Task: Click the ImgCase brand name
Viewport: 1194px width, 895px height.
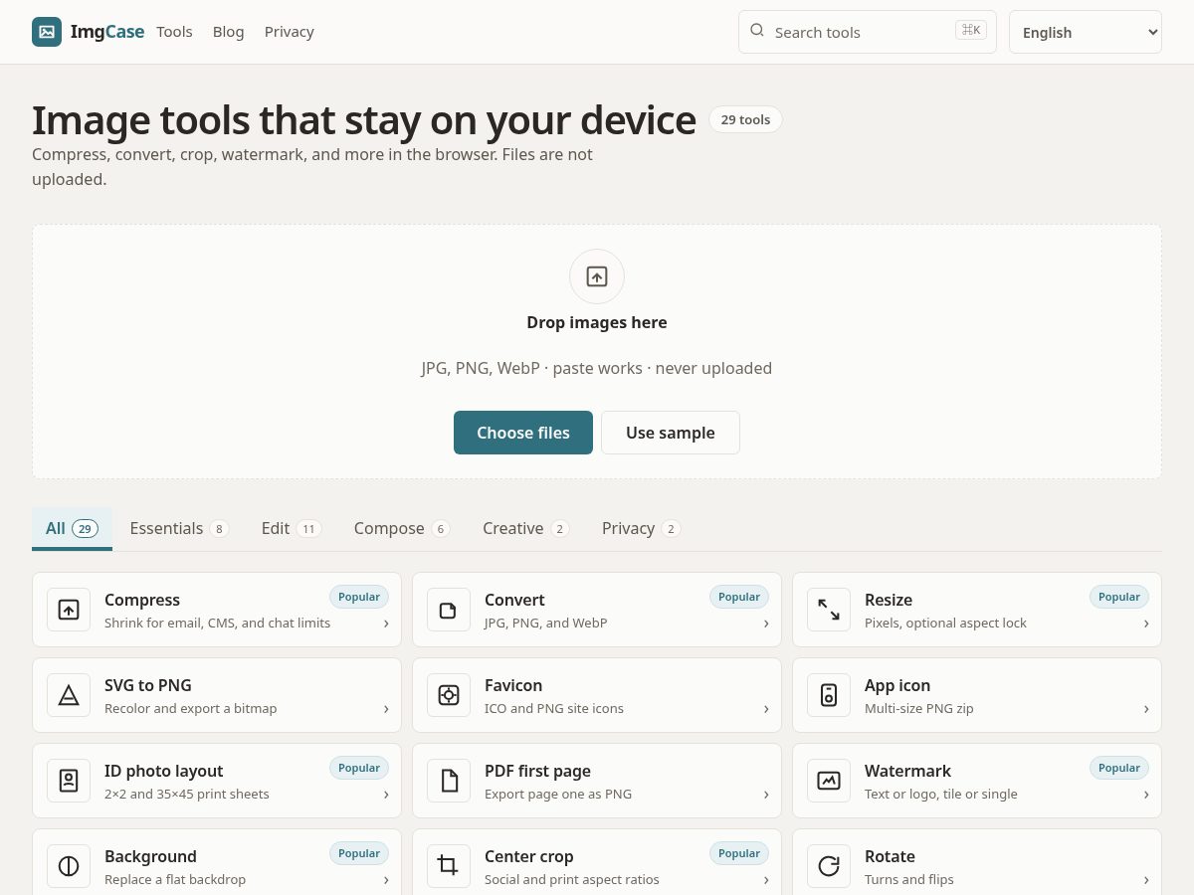Action: pyautogui.click(x=107, y=32)
